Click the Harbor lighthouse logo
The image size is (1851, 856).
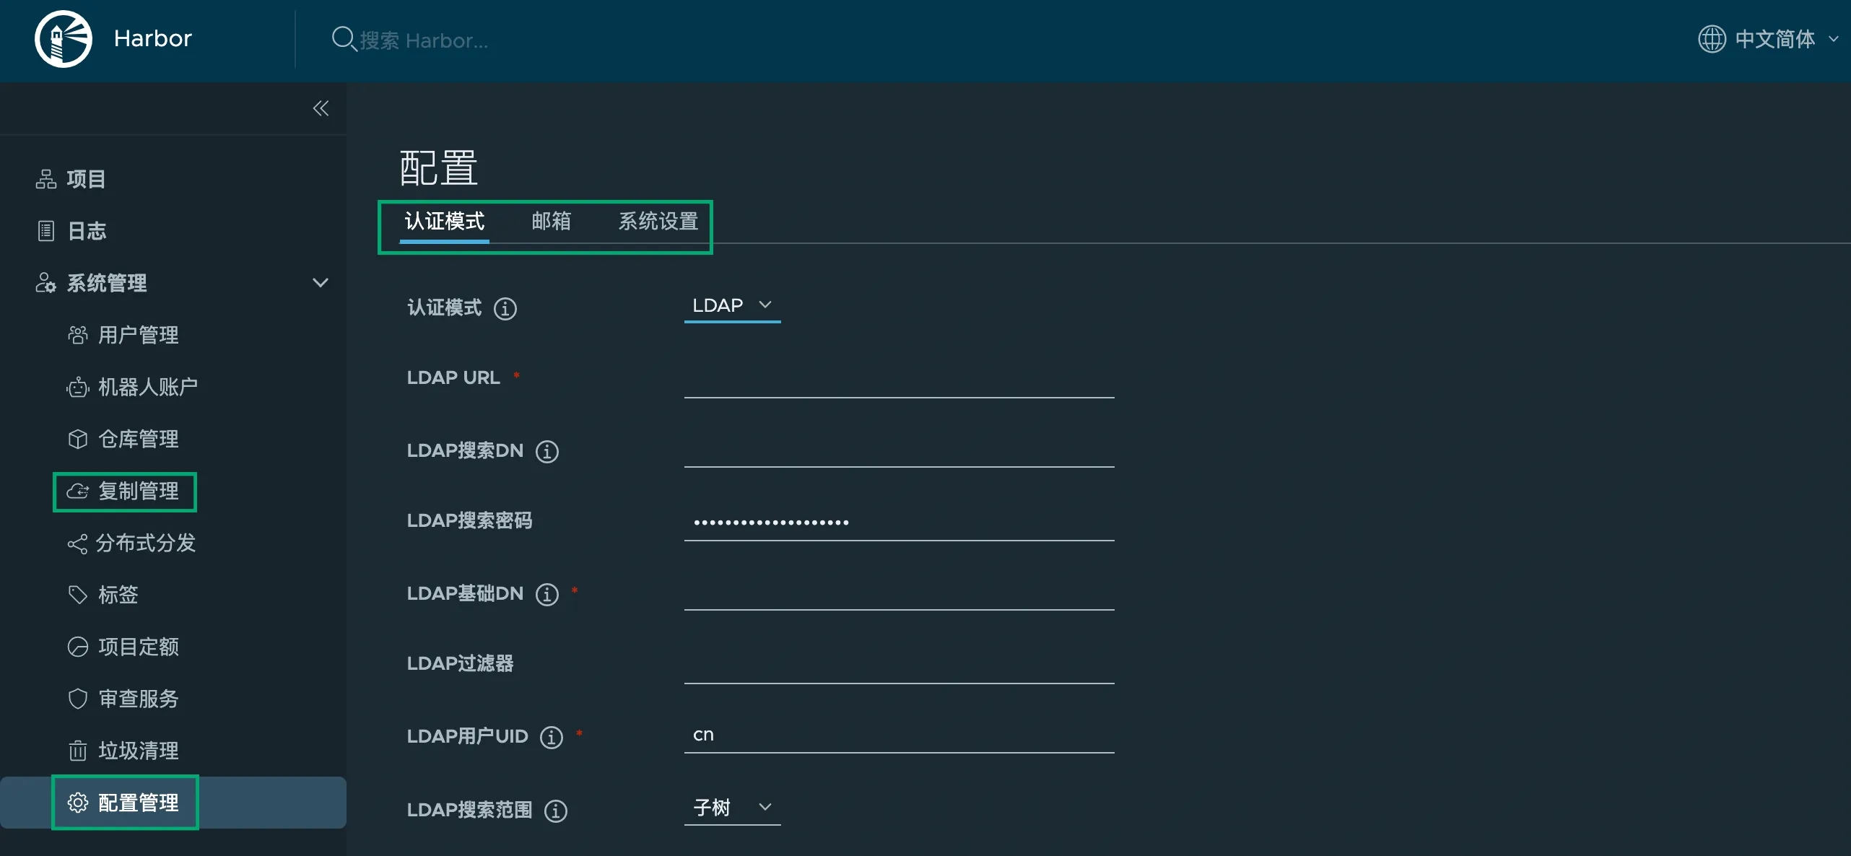pyautogui.click(x=63, y=39)
